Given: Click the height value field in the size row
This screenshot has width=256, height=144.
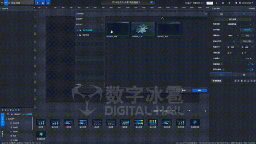Looking at the screenshot, I should (248, 47).
